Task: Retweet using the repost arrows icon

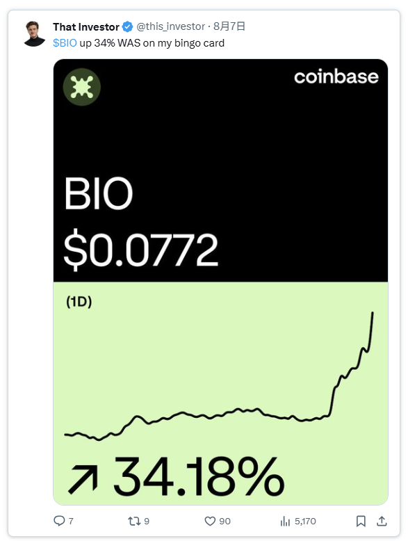Action: [134, 521]
